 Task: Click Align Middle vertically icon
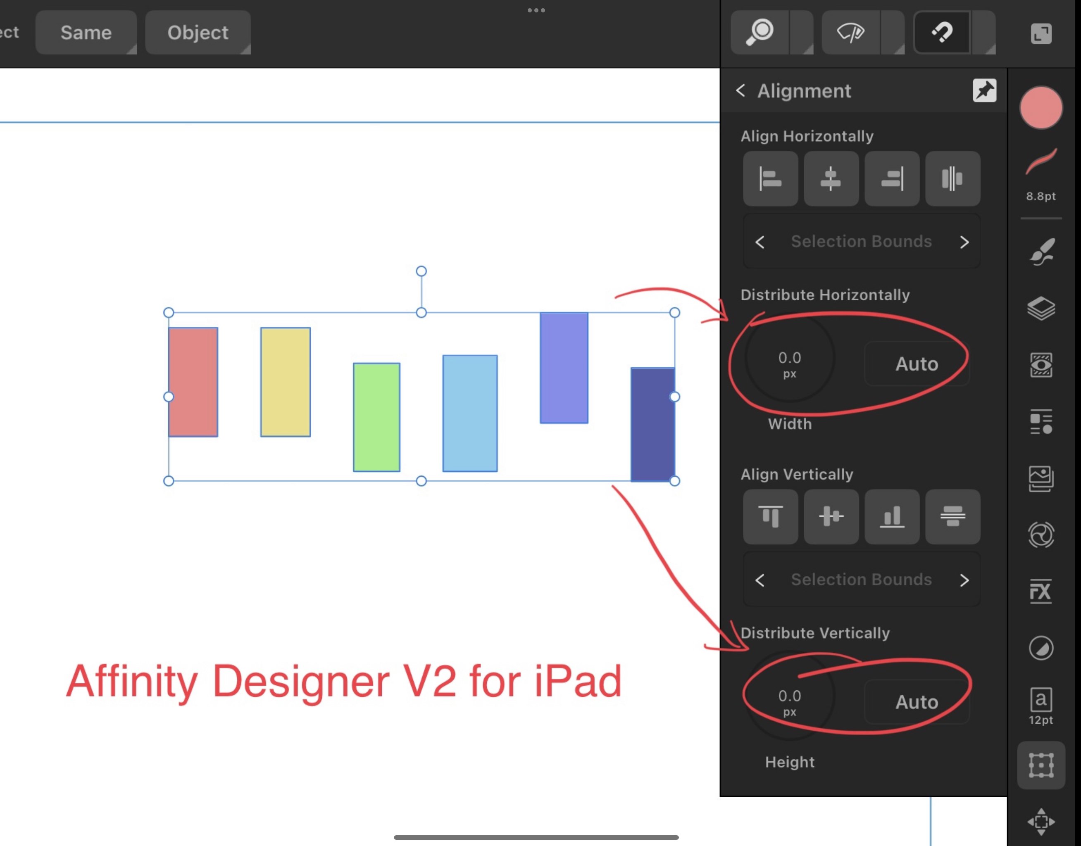click(831, 517)
